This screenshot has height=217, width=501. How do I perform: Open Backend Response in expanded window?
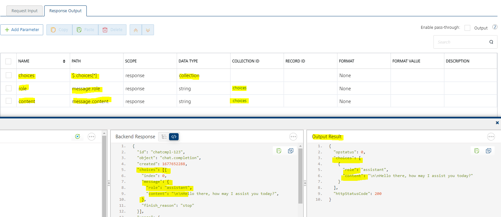click(291, 150)
